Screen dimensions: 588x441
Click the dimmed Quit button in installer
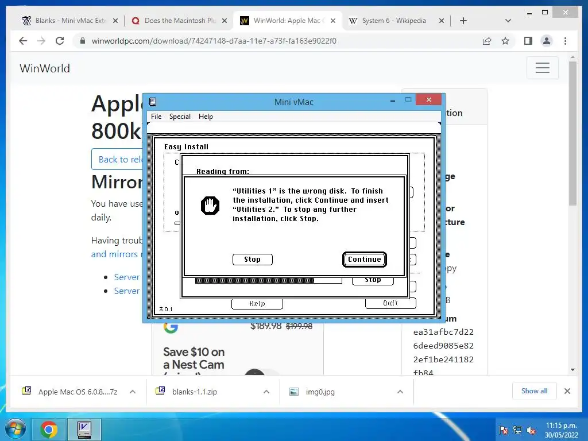(x=390, y=303)
